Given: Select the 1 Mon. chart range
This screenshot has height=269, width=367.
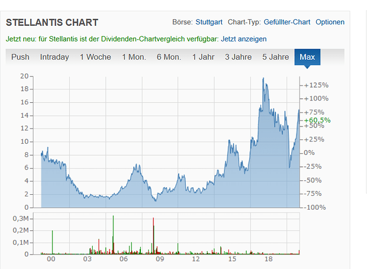Looking at the screenshot, I should click(x=134, y=57).
